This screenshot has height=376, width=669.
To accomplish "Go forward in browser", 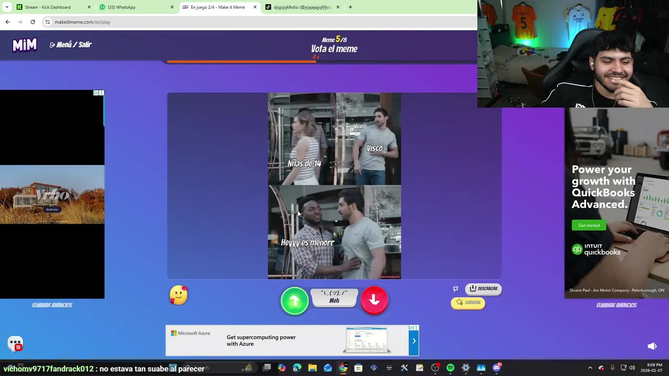I will 20,22.
